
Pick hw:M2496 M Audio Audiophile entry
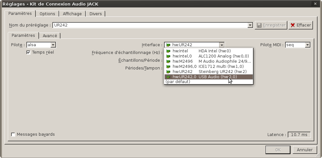[x=209, y=61]
